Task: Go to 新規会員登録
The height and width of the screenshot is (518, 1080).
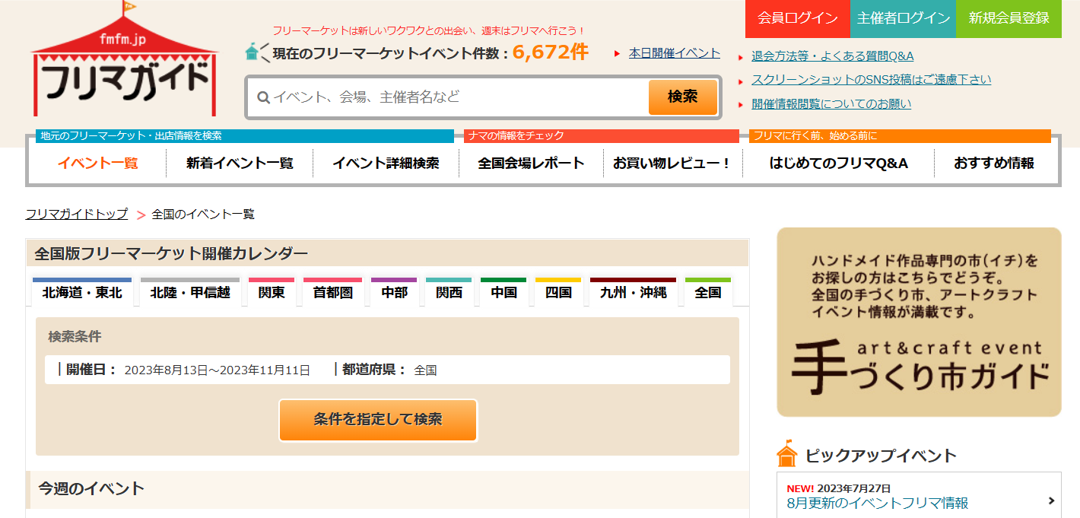Action: coord(1009,18)
